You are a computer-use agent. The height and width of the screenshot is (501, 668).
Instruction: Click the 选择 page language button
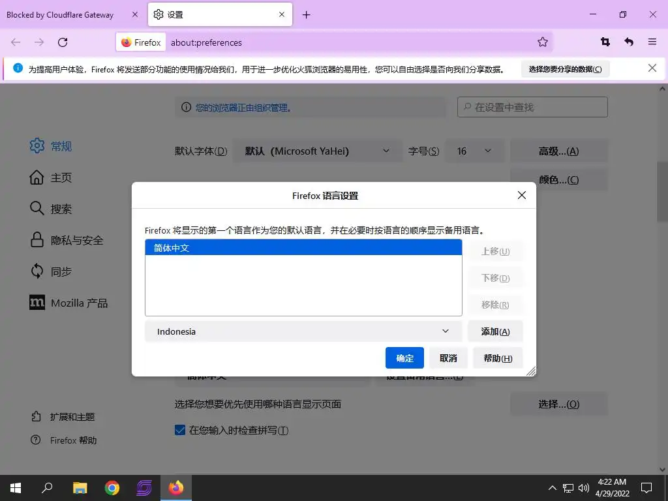pyautogui.click(x=559, y=404)
